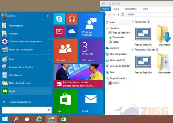
Task: Switch to File Explorer on taskbar
Action: pyautogui.click(x=52, y=119)
